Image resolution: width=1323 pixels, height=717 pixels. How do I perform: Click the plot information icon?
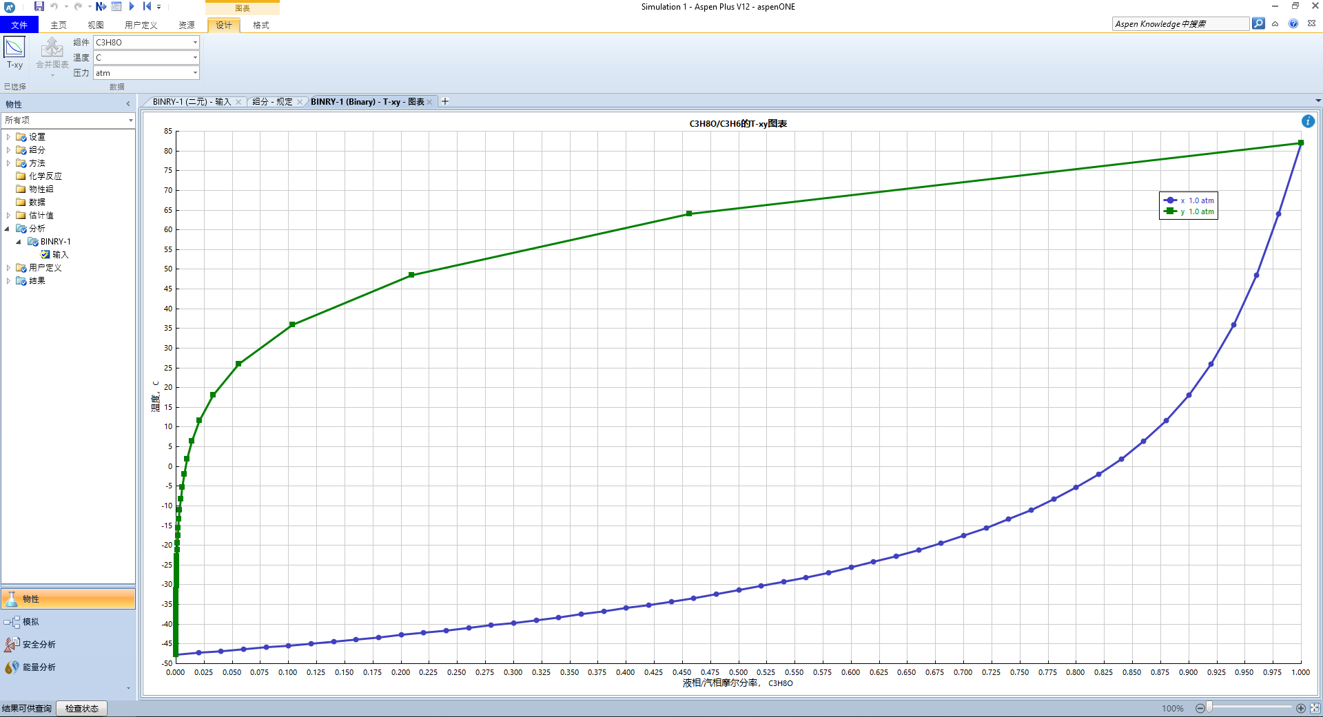pos(1308,121)
